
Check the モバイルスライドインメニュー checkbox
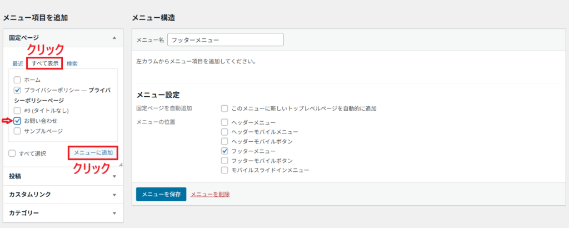tap(224, 170)
